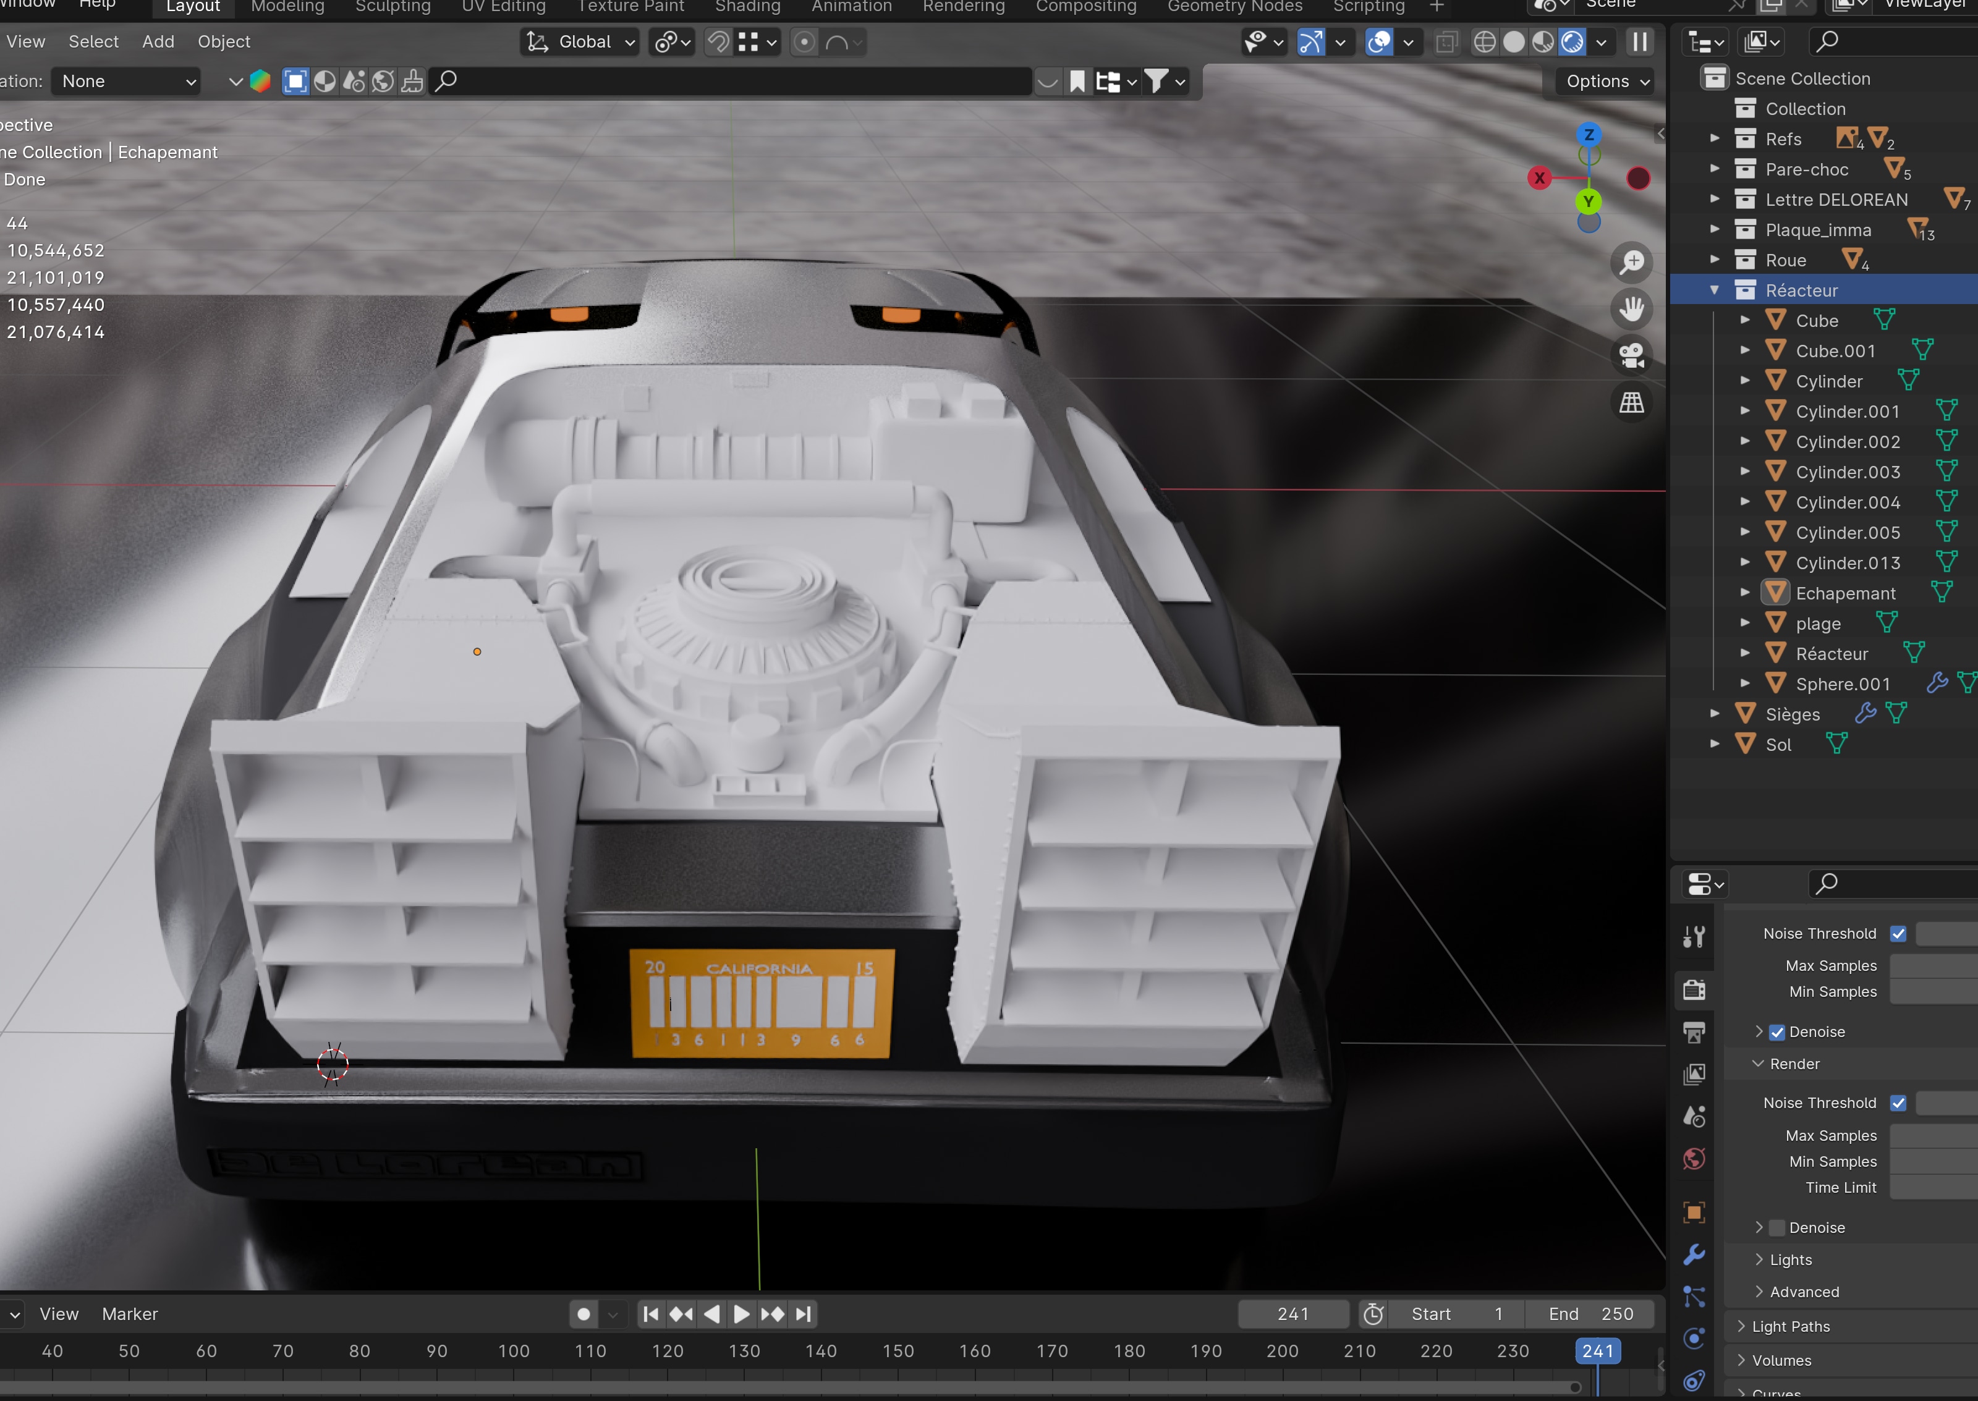Image resolution: width=1978 pixels, height=1401 pixels.
Task: Toggle auto keying record button
Action: point(583,1314)
